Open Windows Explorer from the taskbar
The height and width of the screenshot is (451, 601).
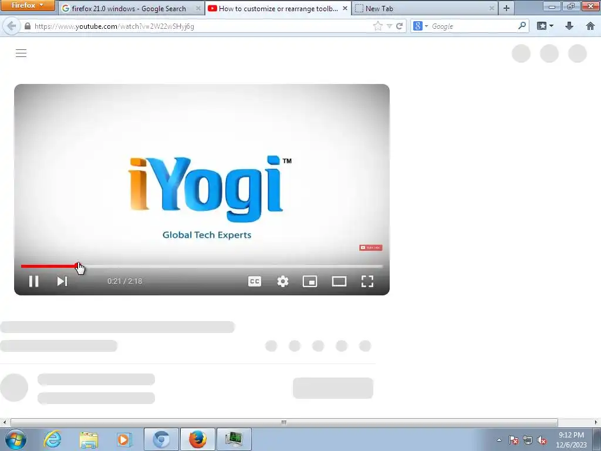point(89,439)
